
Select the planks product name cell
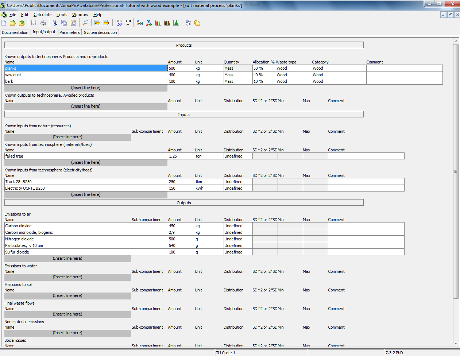tap(86, 68)
